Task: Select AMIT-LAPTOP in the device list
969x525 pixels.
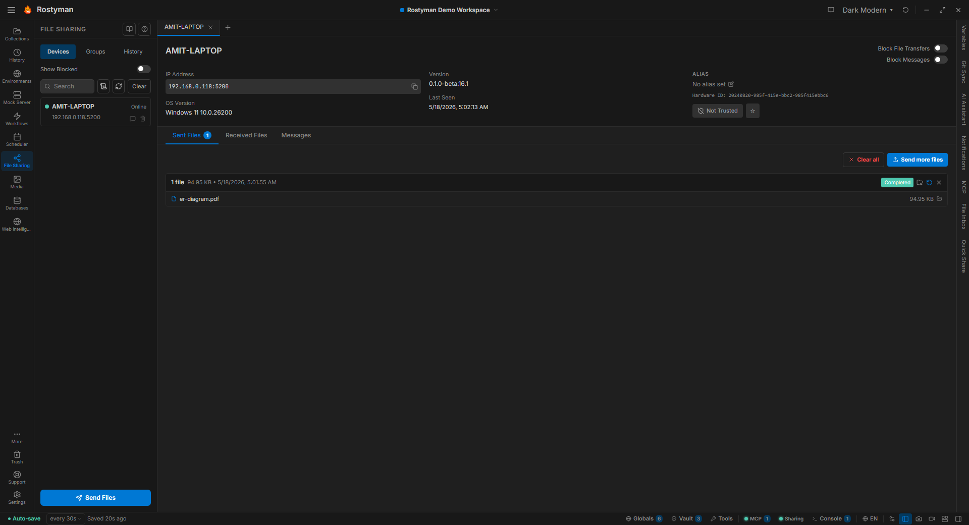Action: click(95, 112)
